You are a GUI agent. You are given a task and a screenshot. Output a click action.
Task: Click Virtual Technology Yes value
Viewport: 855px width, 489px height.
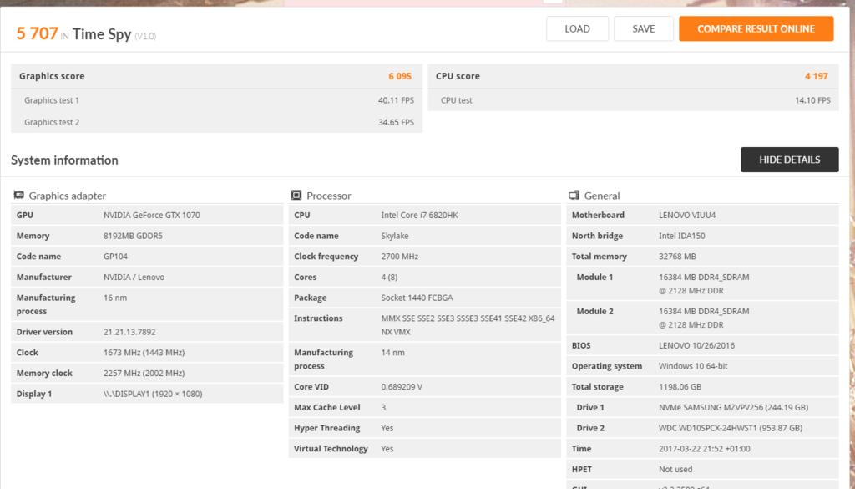[x=387, y=449]
